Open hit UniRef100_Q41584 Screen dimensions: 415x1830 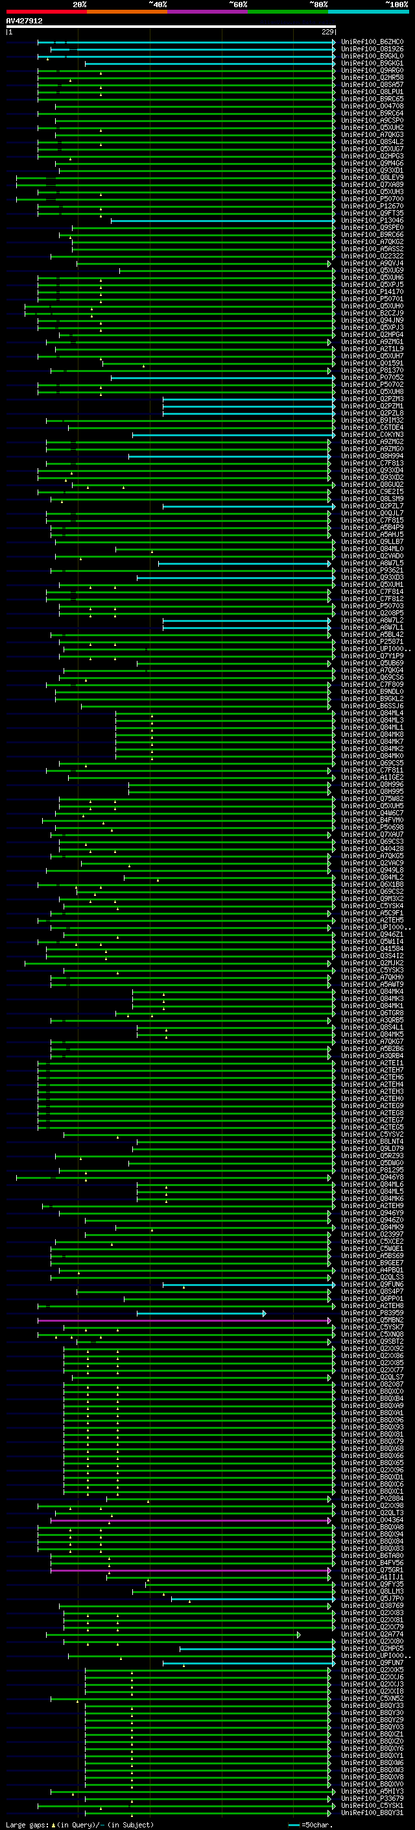point(372,949)
